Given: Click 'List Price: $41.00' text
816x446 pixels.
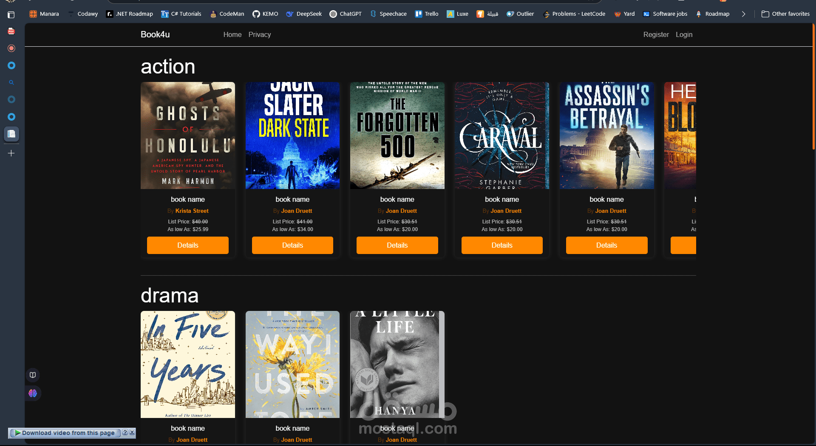Looking at the screenshot, I should (x=292, y=222).
